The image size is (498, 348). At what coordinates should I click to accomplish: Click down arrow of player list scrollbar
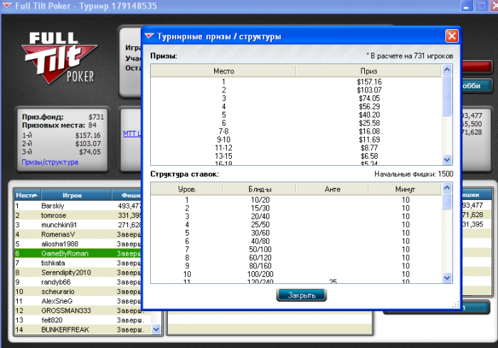(x=157, y=329)
